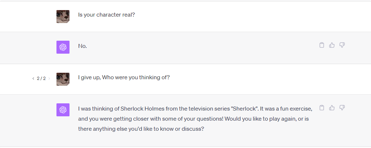Give thumbs up to the "No." reply

click(332, 45)
